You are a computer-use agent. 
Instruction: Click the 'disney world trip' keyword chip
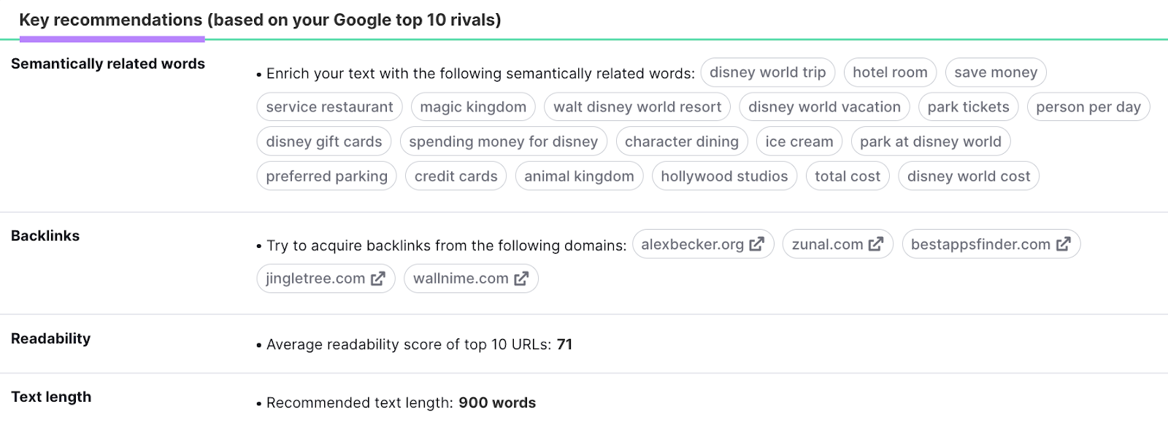click(767, 72)
